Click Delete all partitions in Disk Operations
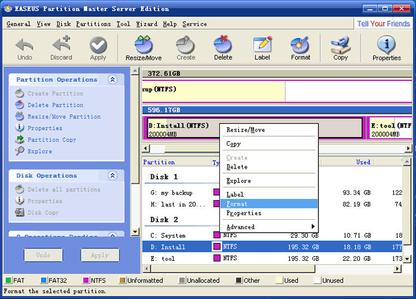416x299 pixels. click(58, 189)
